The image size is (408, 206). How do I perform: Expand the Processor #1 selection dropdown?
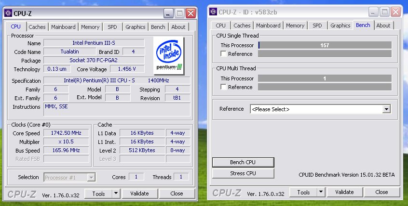91,178
